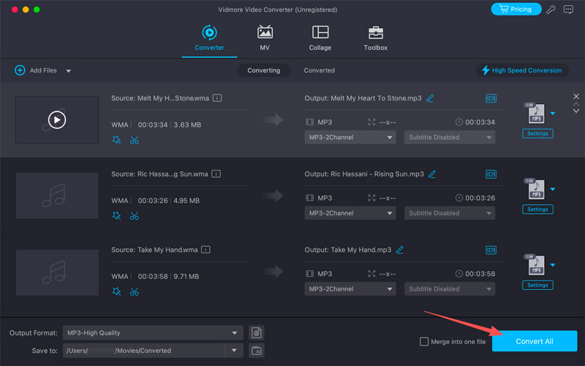
Task: Open edit effects for Ric Hassani source
Action: point(117,216)
